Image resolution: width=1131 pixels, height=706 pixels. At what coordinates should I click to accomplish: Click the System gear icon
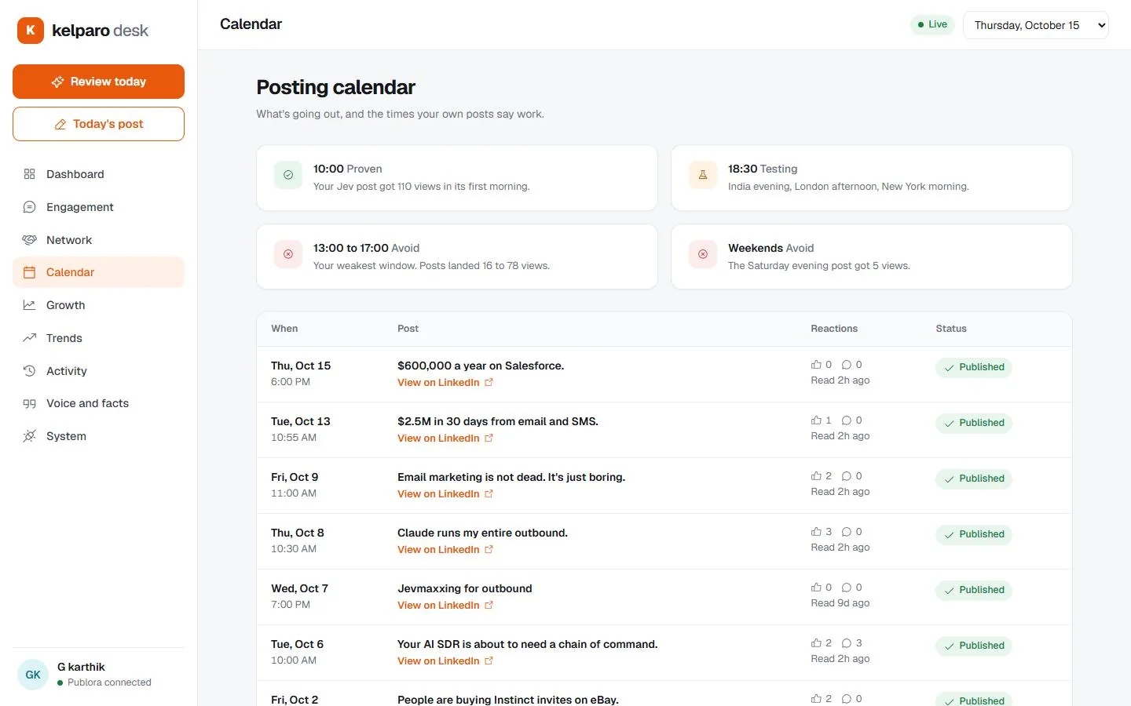[x=30, y=436]
